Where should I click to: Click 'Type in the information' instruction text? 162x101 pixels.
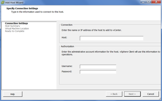(x=37, y=12)
